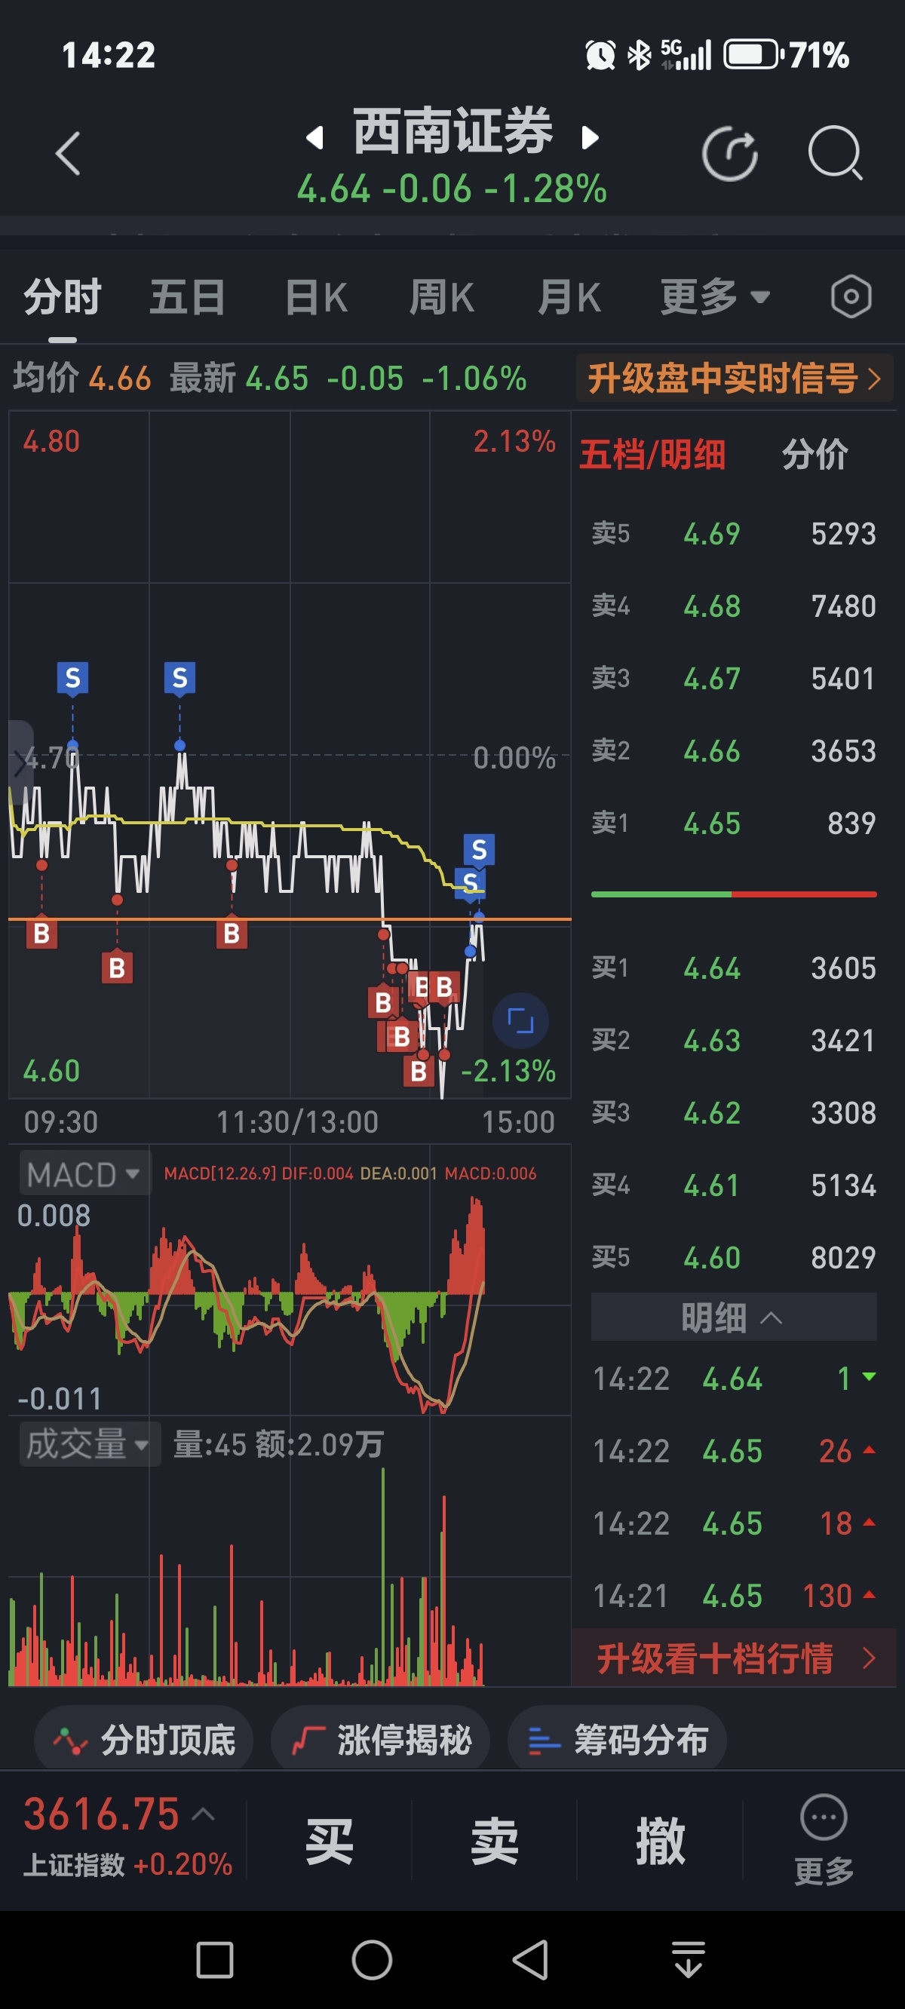Select the 分价 tab

[814, 455]
